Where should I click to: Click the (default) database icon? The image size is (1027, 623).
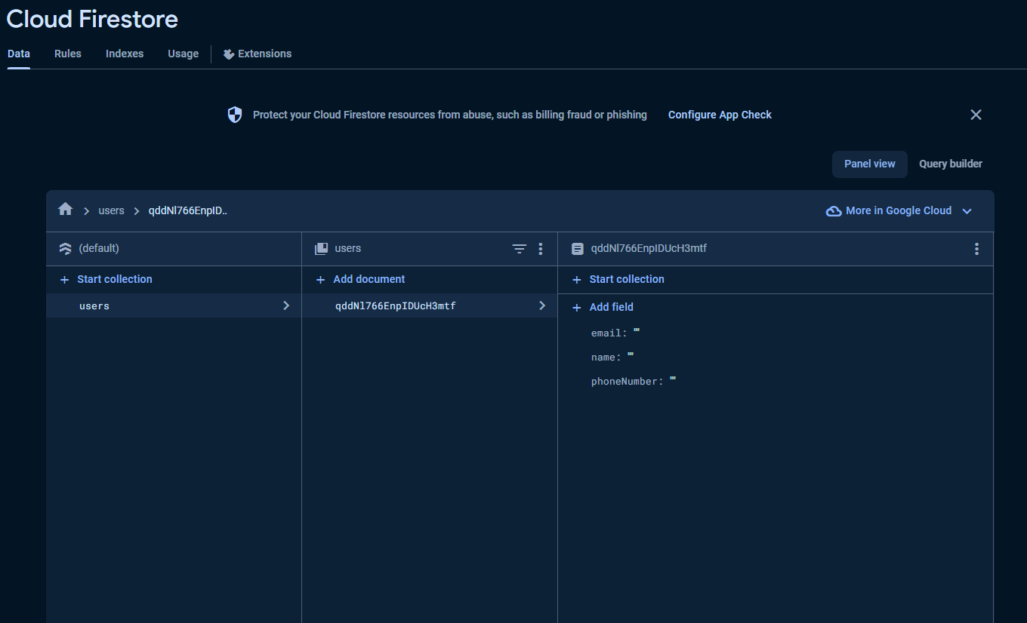point(65,248)
